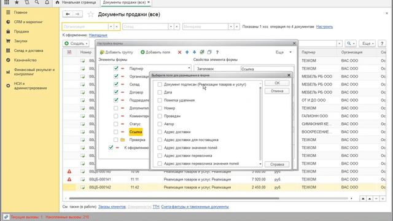Image resolution: width=393 pixels, height=221 pixels.
Task: Open Казначейство section in sidebar
Action: pos(25,60)
